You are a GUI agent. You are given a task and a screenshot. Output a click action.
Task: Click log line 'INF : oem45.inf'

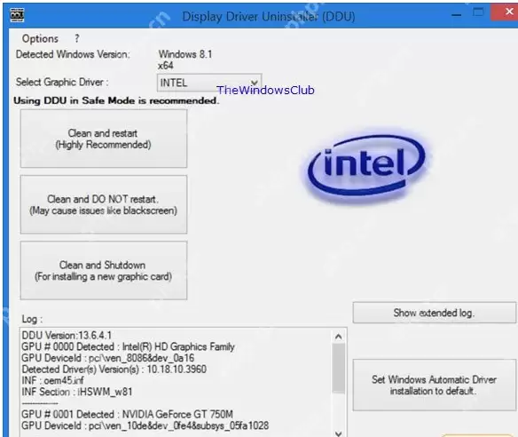(52, 380)
